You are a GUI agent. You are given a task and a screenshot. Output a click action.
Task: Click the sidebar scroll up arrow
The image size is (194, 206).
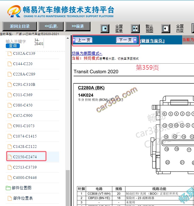click(68, 38)
